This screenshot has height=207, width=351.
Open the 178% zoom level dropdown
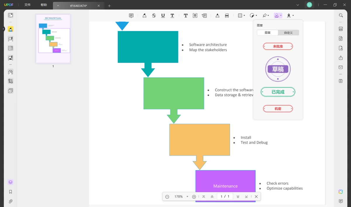[x=187, y=197]
